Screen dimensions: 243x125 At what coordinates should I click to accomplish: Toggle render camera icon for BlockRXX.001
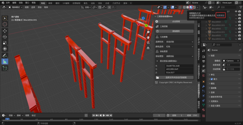[x=239, y=39]
